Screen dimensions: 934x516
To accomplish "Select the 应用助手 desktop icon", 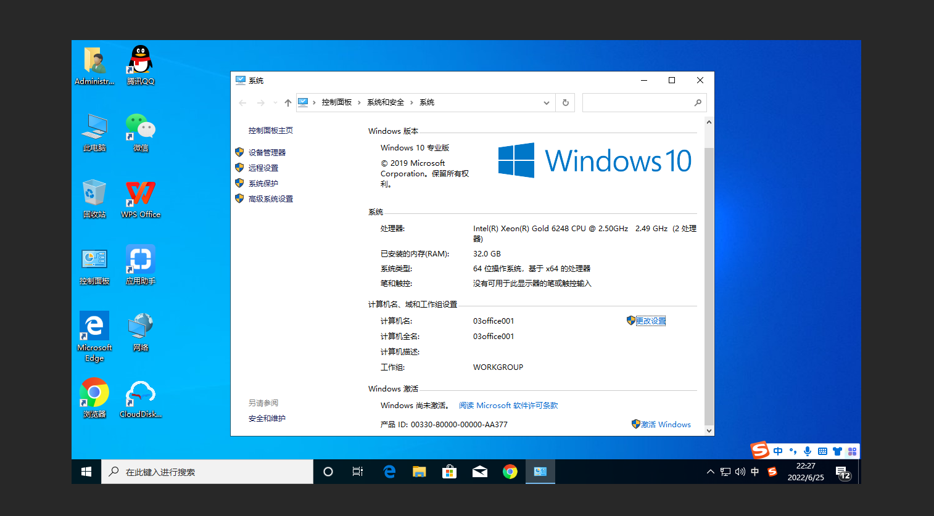I will 141,266.
